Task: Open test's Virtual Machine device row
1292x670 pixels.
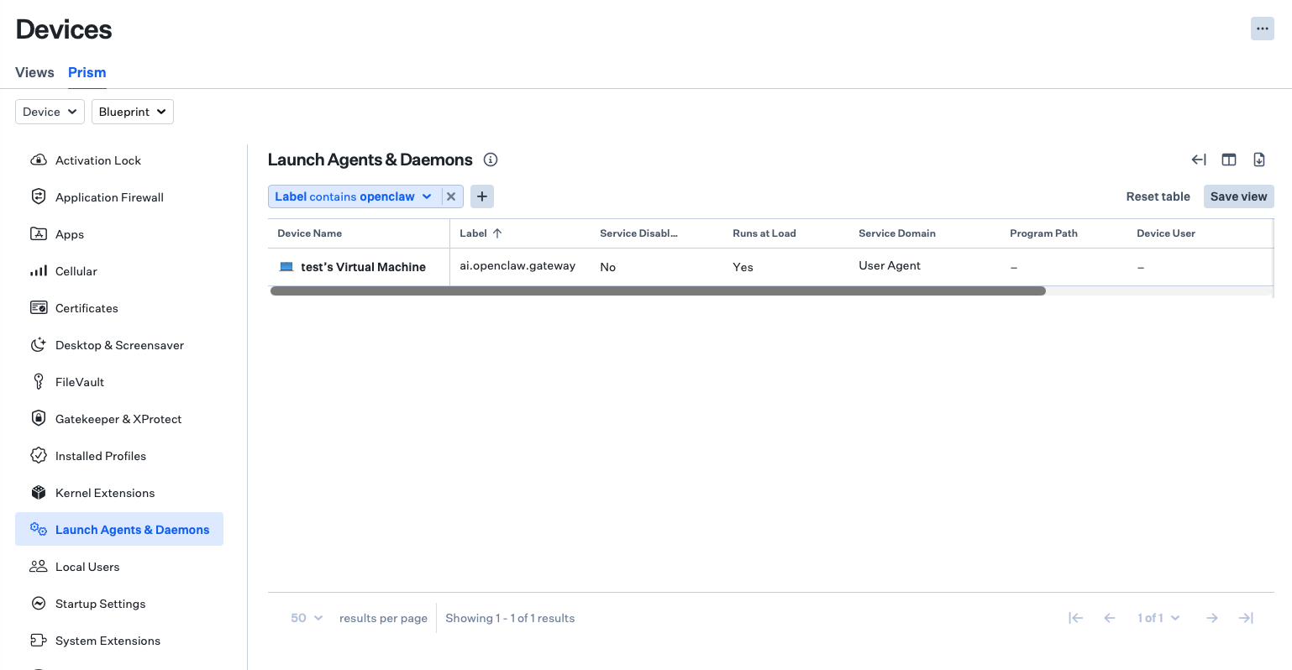Action: tap(363, 267)
